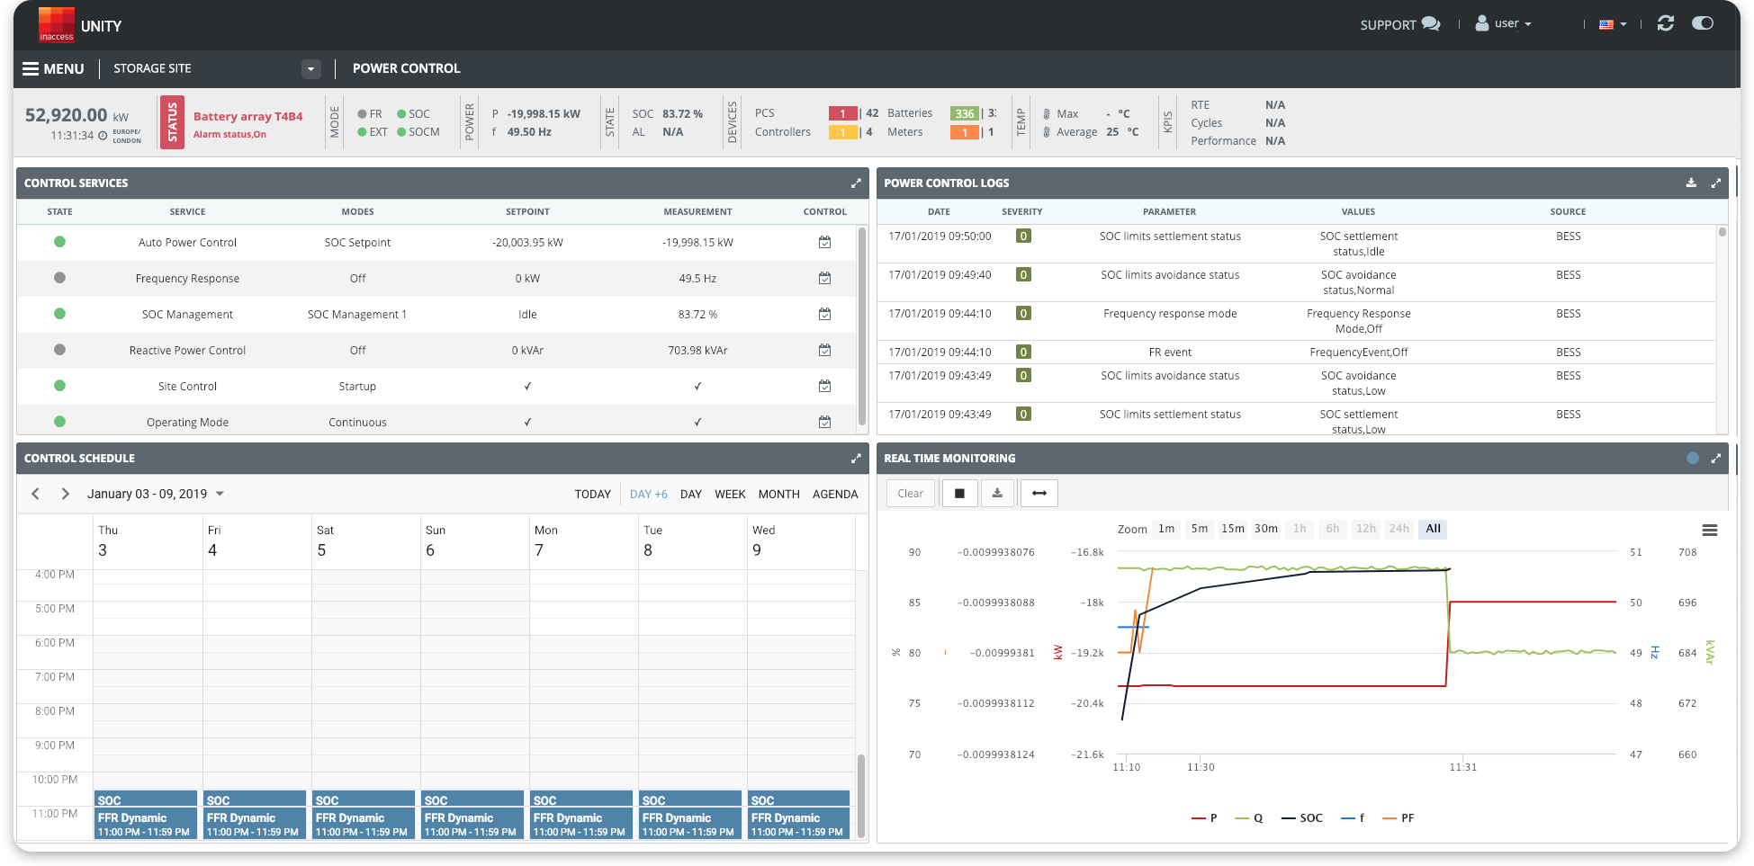Download real time monitoring chart data

[x=997, y=494]
